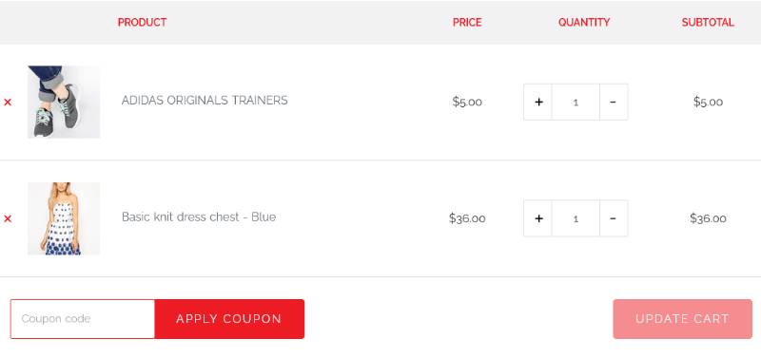Click minus button for Adidas trainers quantity
This screenshot has width=761, height=358.
pos(614,103)
